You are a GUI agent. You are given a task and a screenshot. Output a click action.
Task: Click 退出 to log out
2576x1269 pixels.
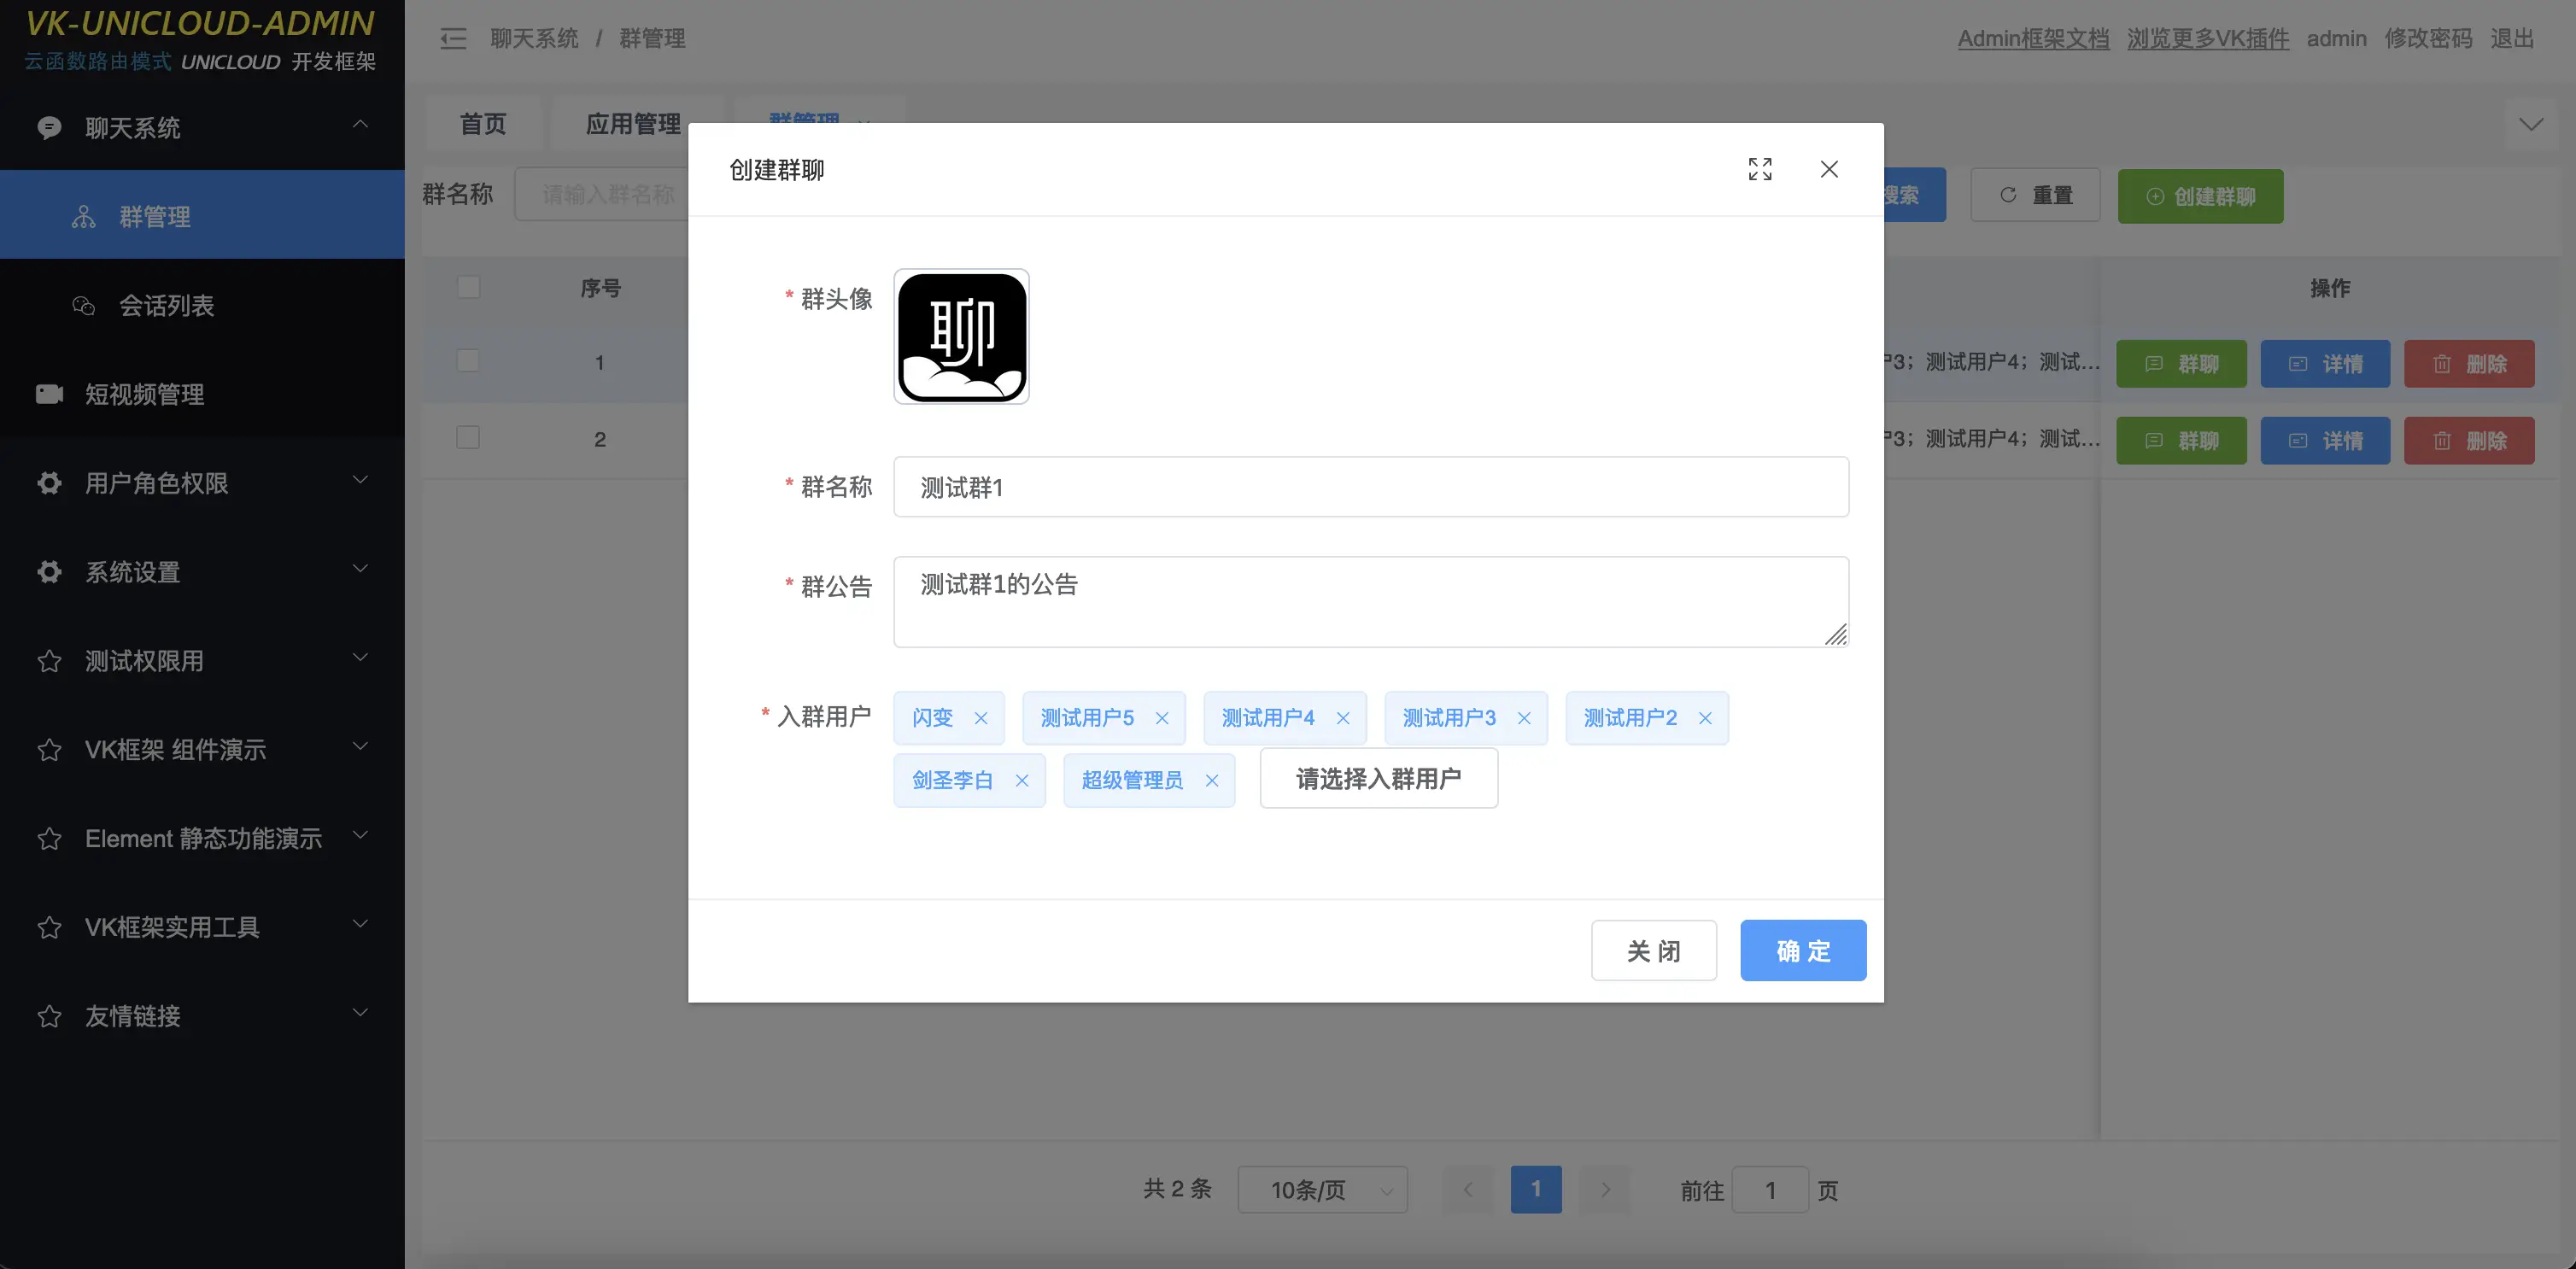coord(2512,38)
